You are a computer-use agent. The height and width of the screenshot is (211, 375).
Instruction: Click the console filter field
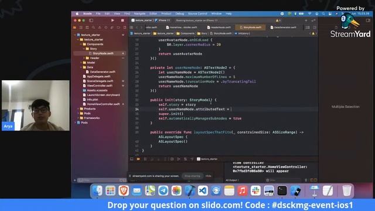[x=284, y=180]
